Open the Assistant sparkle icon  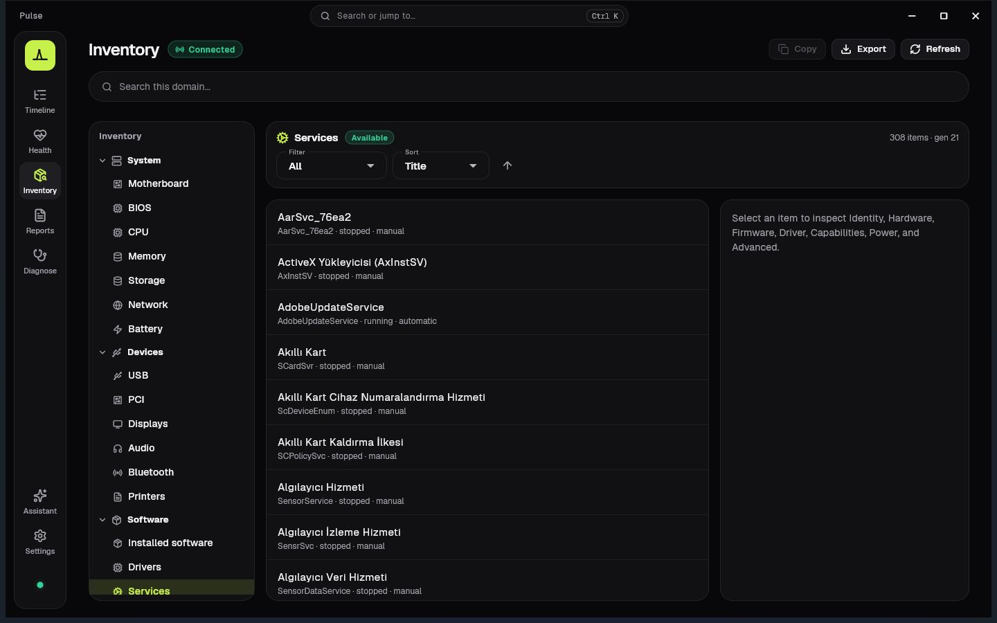(40, 496)
